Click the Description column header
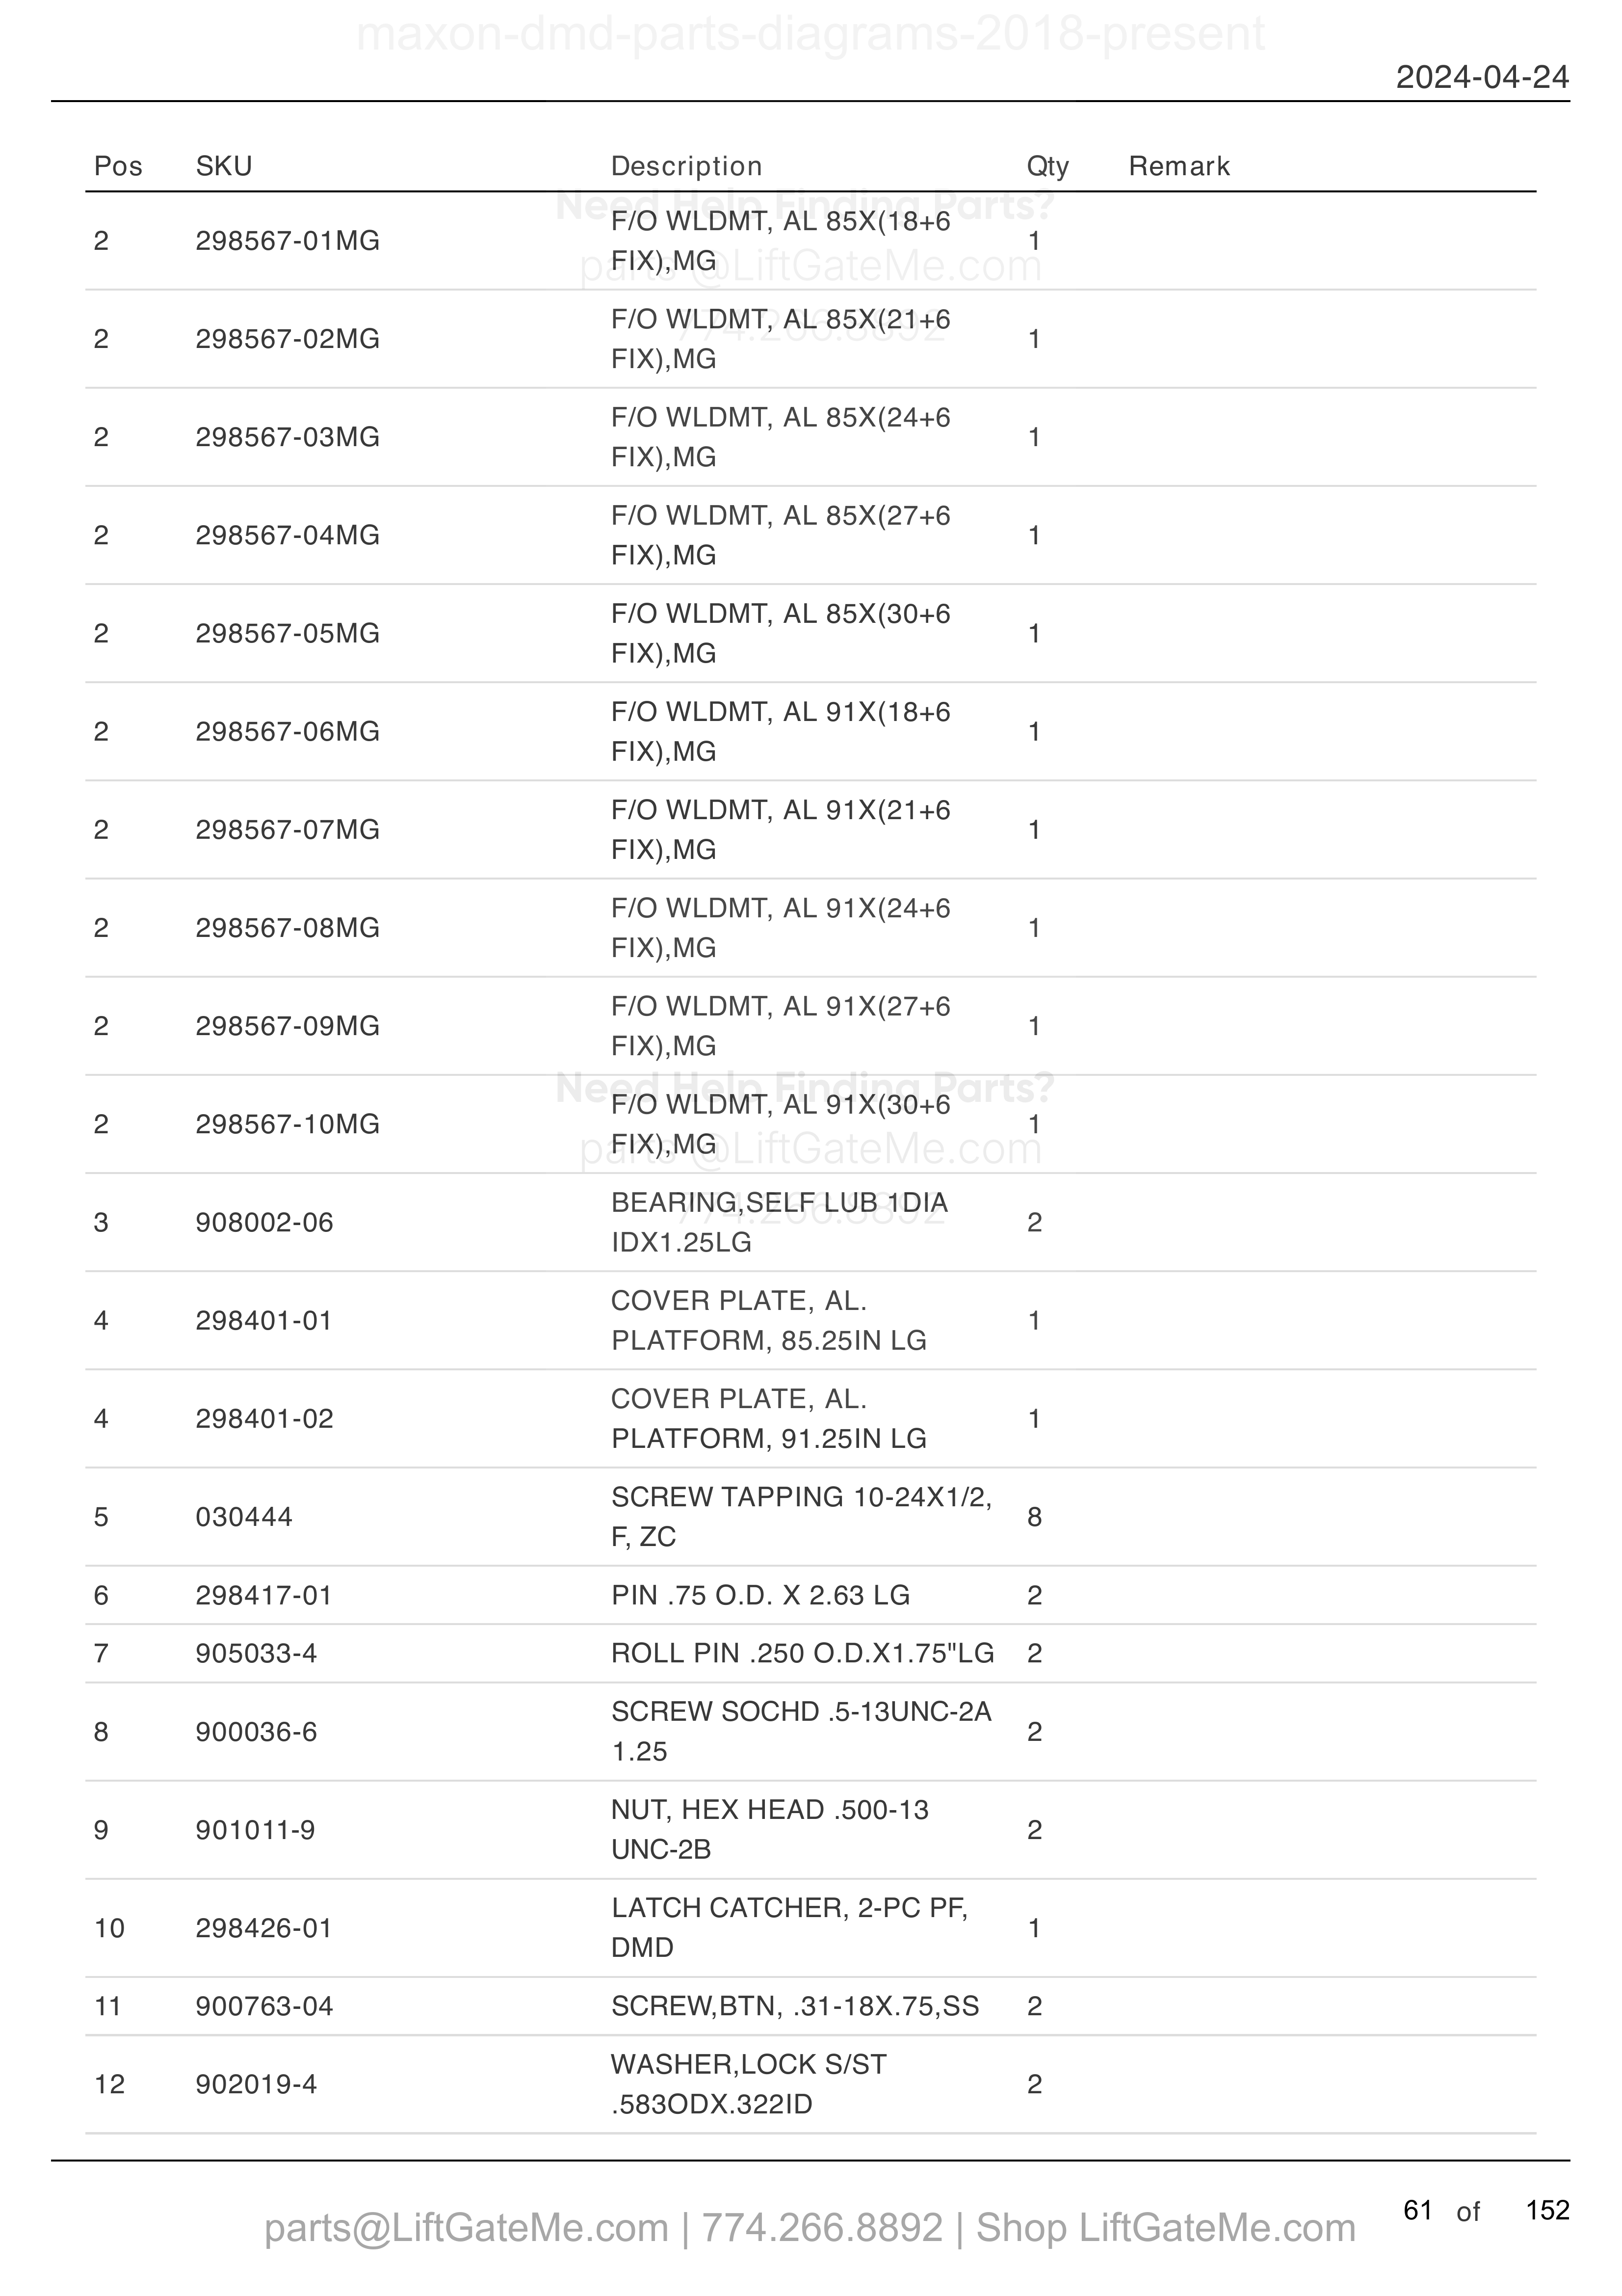 (x=686, y=166)
